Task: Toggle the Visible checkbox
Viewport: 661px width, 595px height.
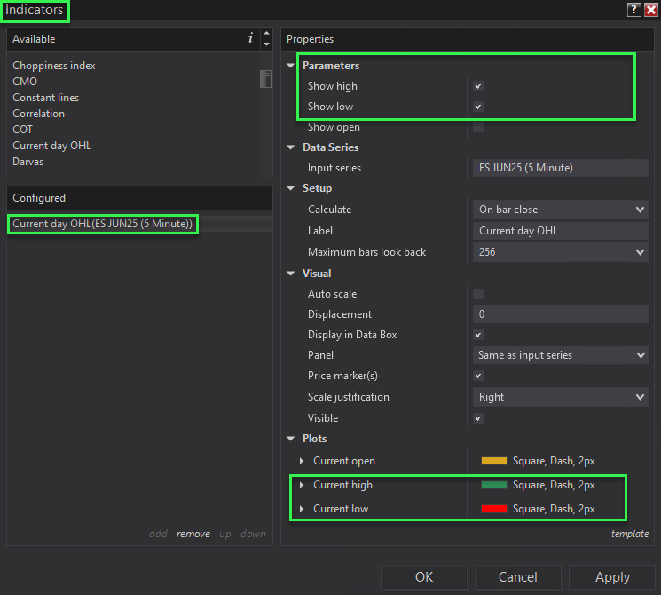Action: (x=478, y=418)
